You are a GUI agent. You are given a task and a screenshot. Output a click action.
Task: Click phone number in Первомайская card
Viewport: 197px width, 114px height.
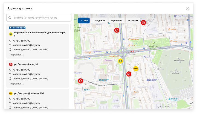(x=21, y=70)
